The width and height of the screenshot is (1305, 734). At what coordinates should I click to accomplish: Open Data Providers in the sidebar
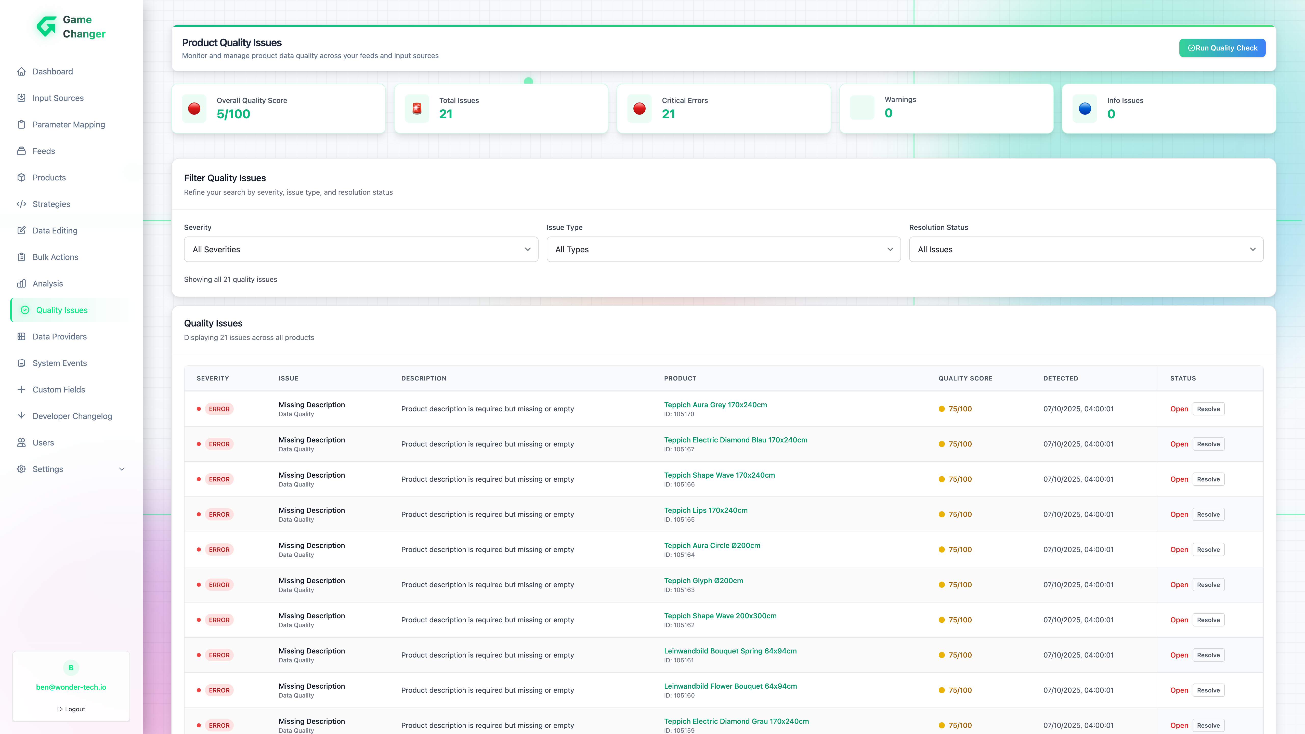(x=59, y=337)
